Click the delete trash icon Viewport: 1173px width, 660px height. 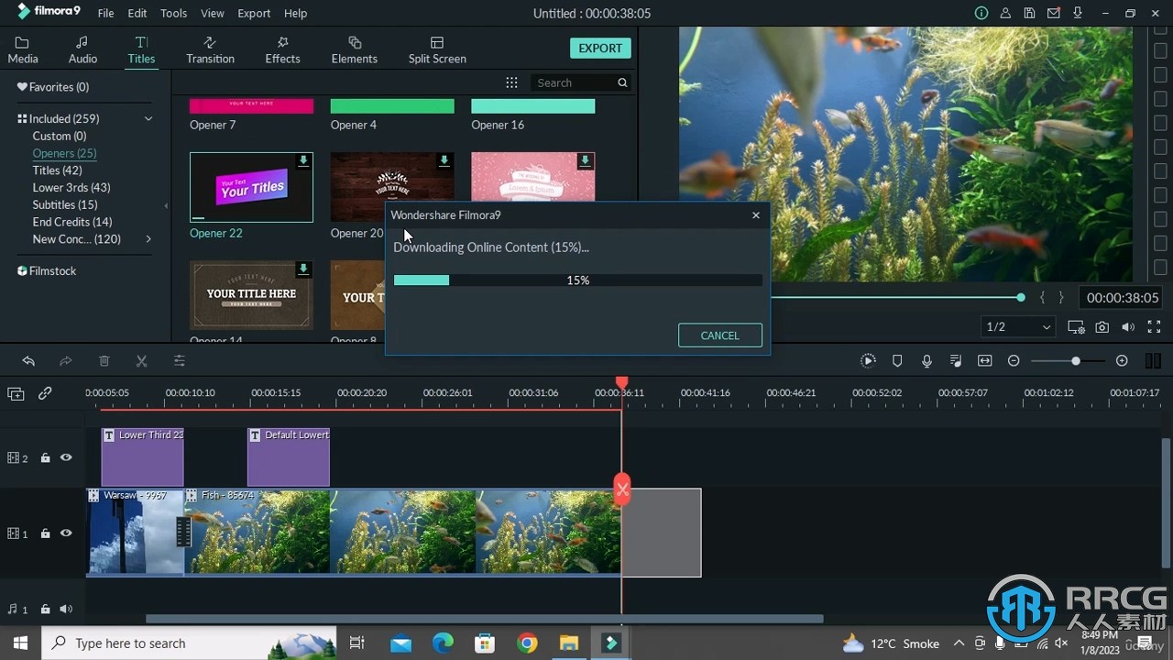pos(104,361)
